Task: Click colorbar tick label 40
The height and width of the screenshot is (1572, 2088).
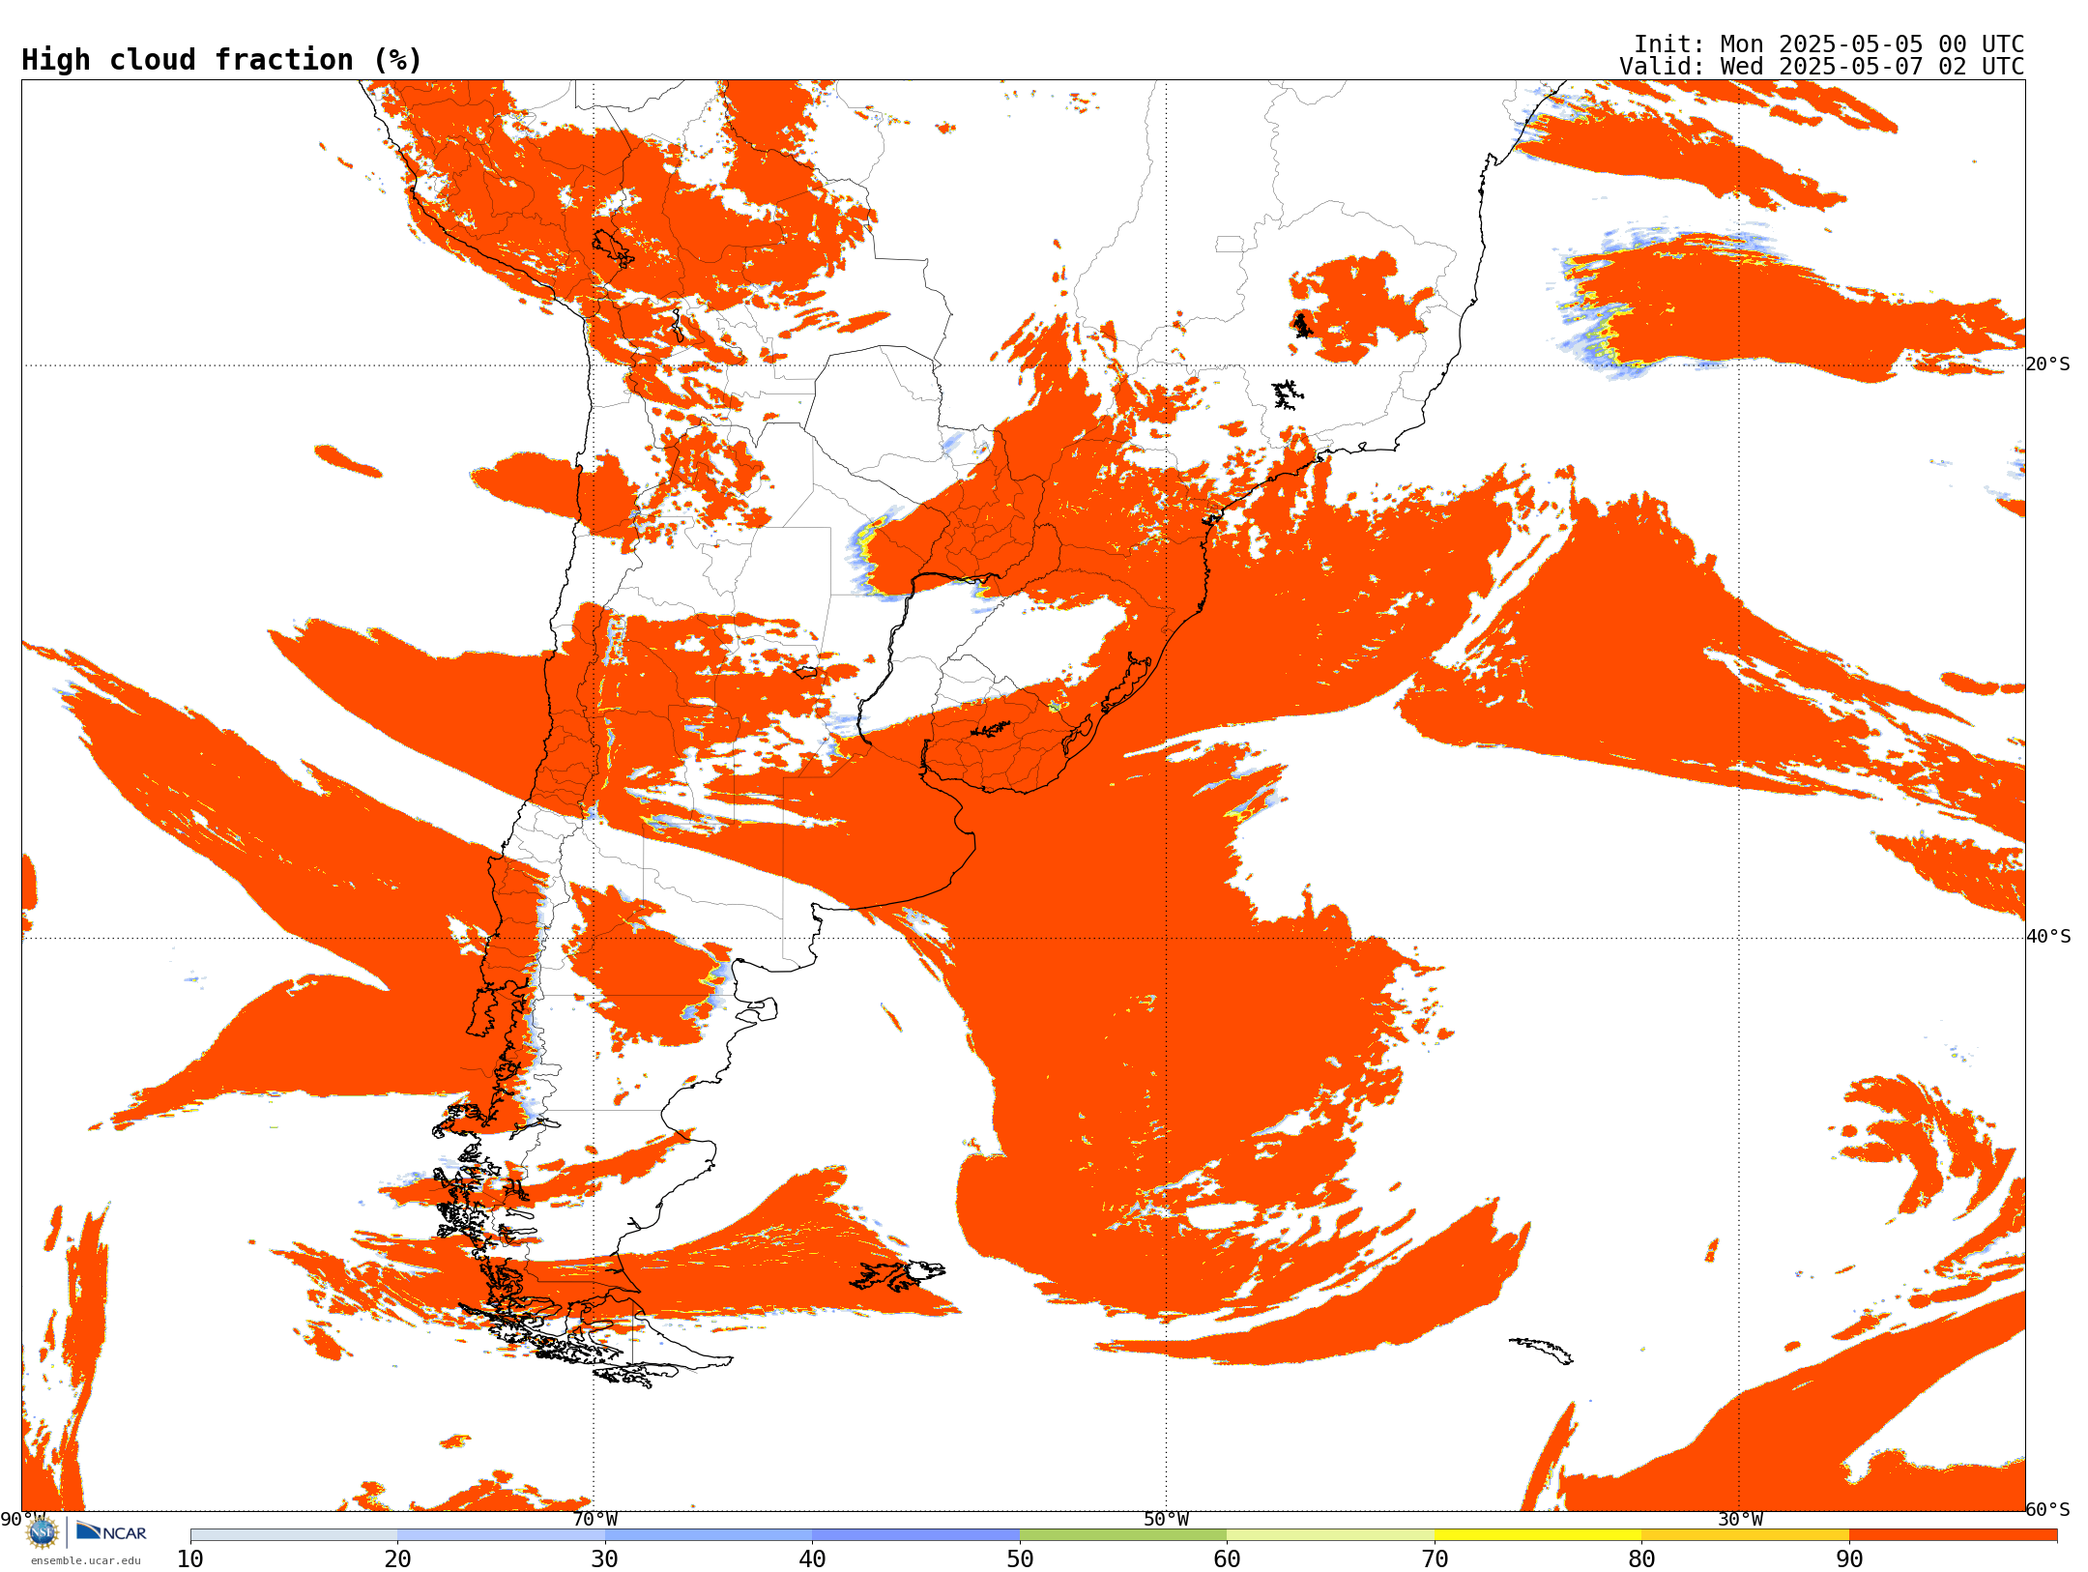Action: pos(812,1559)
